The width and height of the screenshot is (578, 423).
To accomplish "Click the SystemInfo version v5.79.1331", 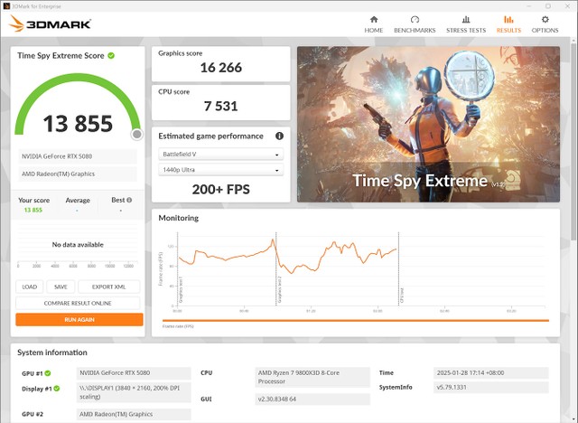I will [x=490, y=387].
